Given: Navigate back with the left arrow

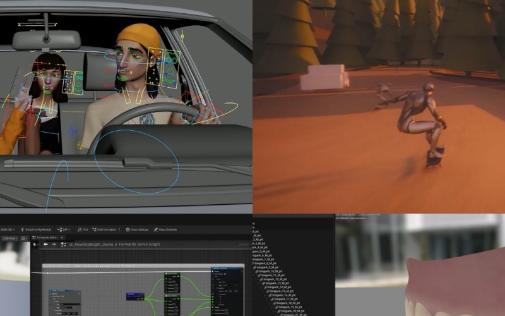Looking at the screenshot, I should point(45,245).
